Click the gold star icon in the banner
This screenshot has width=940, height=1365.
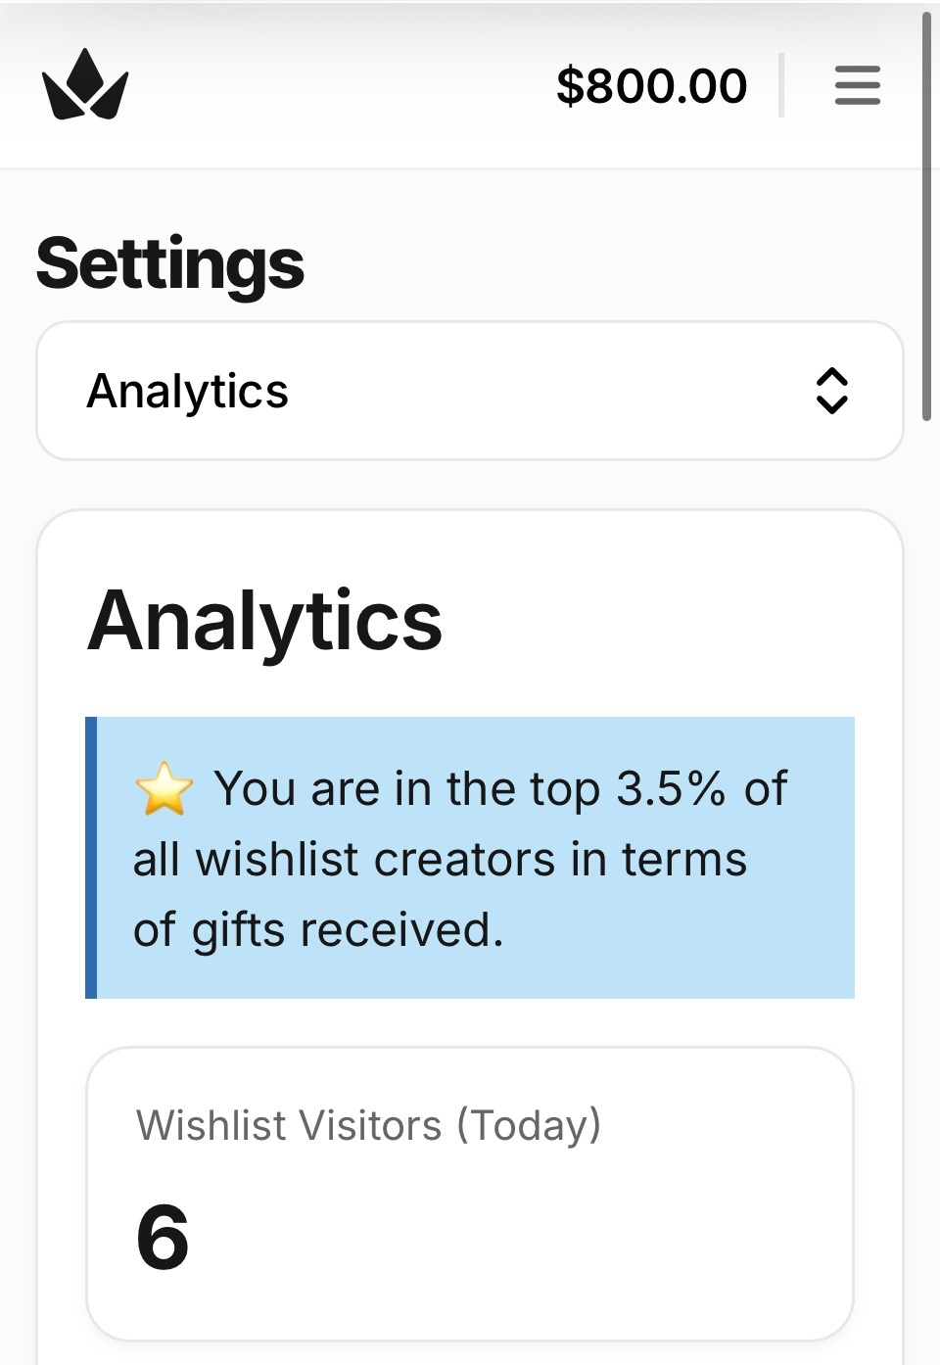(x=164, y=789)
